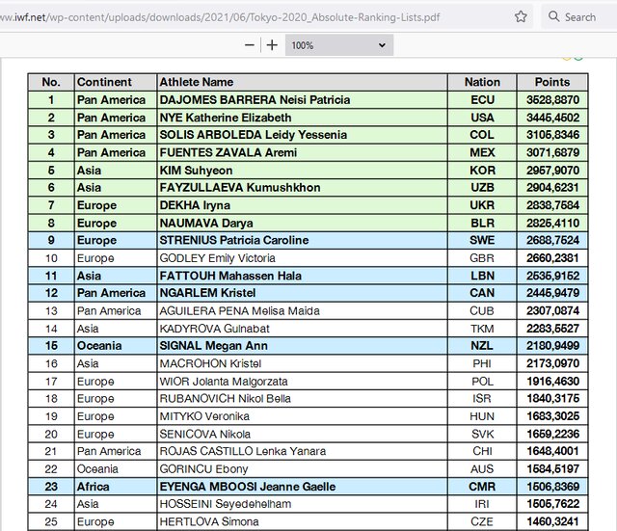Click the Continent column header
This screenshot has width=617, height=531.
pos(104,82)
